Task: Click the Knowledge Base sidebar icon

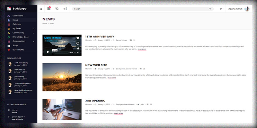Action: pos(9,37)
